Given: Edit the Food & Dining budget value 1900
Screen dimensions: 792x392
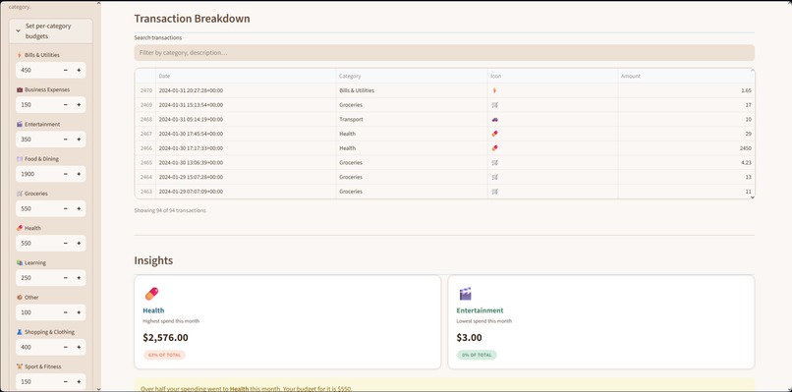Looking at the screenshot, I should (x=37, y=174).
